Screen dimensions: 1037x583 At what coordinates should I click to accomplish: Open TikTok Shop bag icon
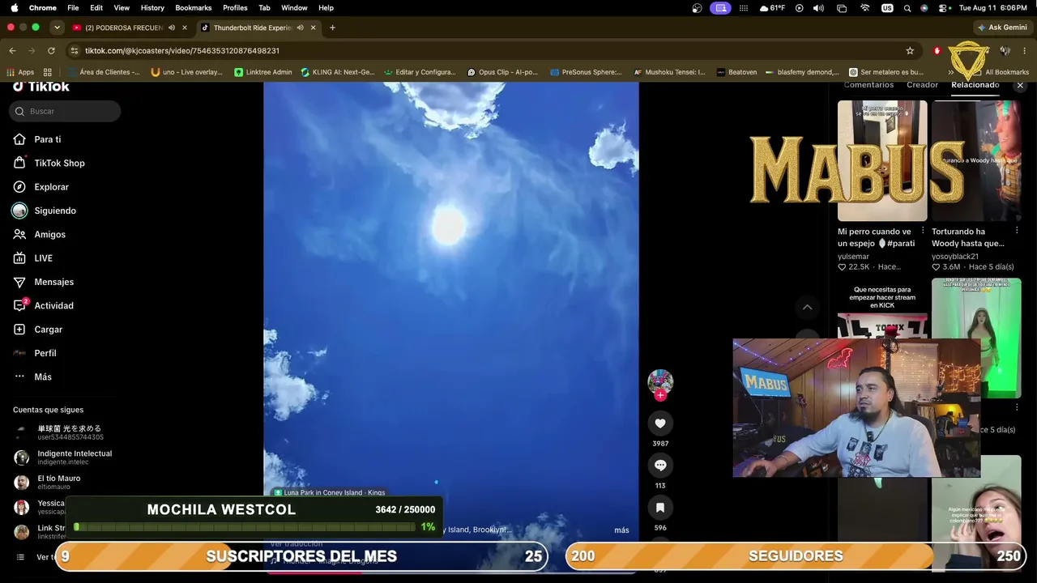[19, 163]
